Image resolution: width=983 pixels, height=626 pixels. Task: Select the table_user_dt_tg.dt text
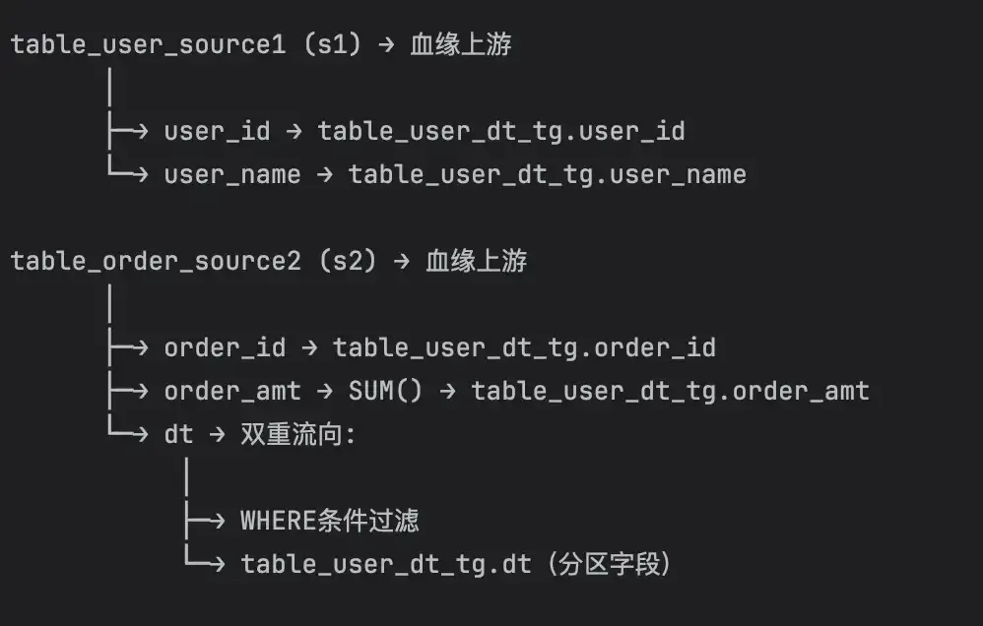386,565
